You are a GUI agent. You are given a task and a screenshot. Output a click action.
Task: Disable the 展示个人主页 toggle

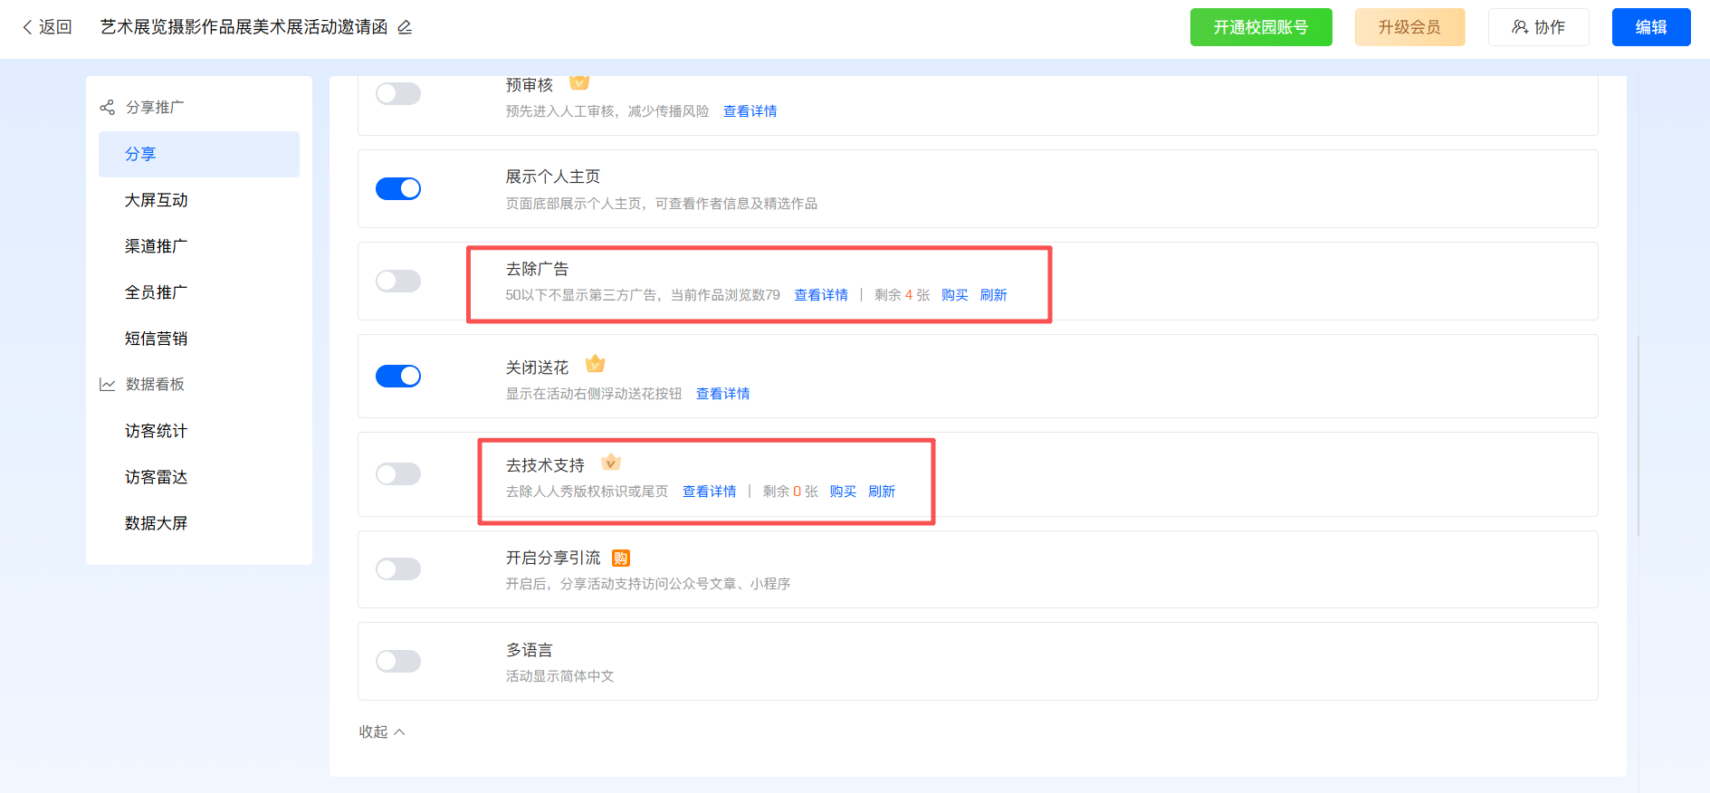coord(398,188)
